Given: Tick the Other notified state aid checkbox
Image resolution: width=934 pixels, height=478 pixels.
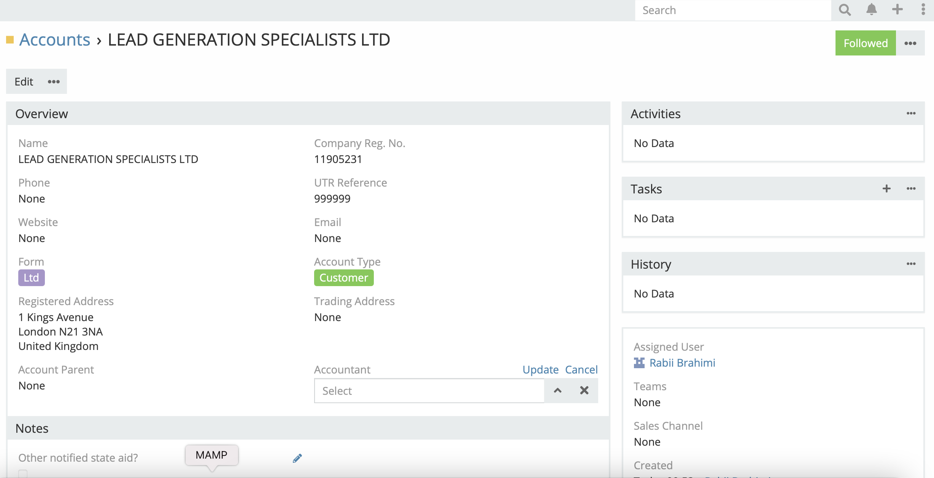Looking at the screenshot, I should click(23, 473).
